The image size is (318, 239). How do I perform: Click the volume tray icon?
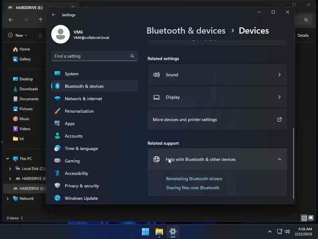[287, 232]
